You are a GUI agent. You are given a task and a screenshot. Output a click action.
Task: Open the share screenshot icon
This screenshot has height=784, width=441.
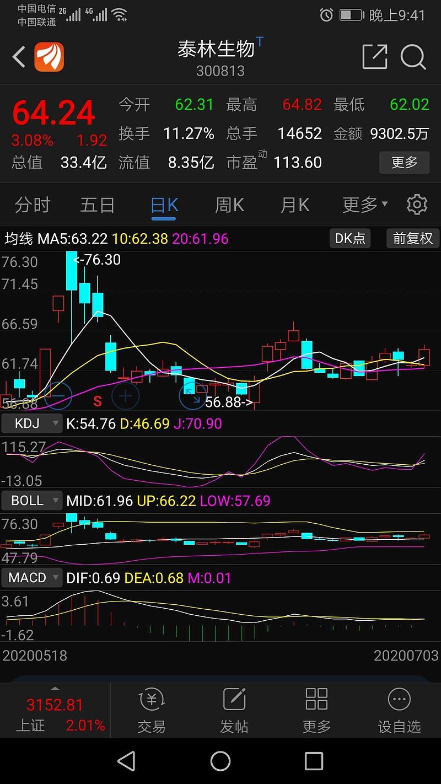[x=375, y=57]
